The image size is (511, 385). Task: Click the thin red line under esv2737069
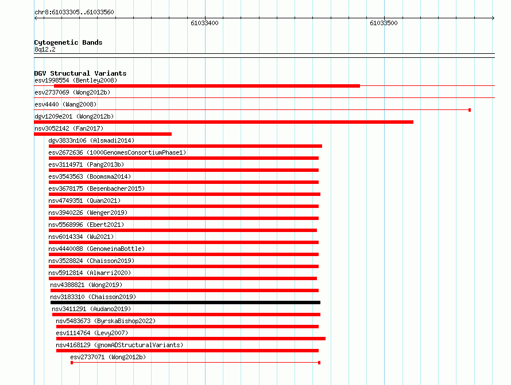point(264,97)
